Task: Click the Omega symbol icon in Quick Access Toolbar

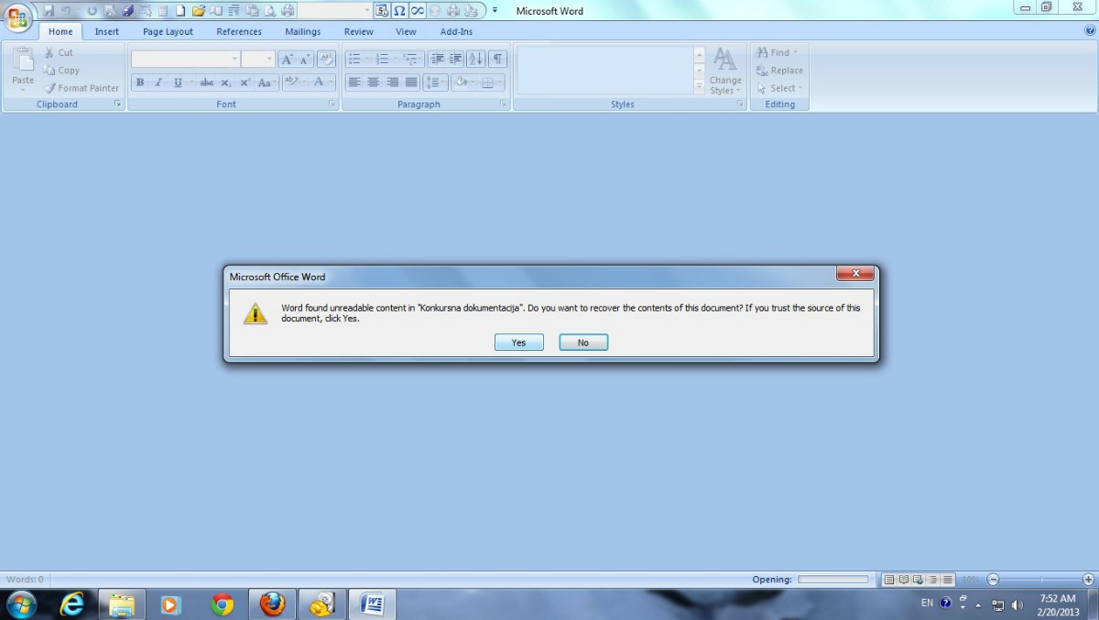Action: click(x=399, y=11)
